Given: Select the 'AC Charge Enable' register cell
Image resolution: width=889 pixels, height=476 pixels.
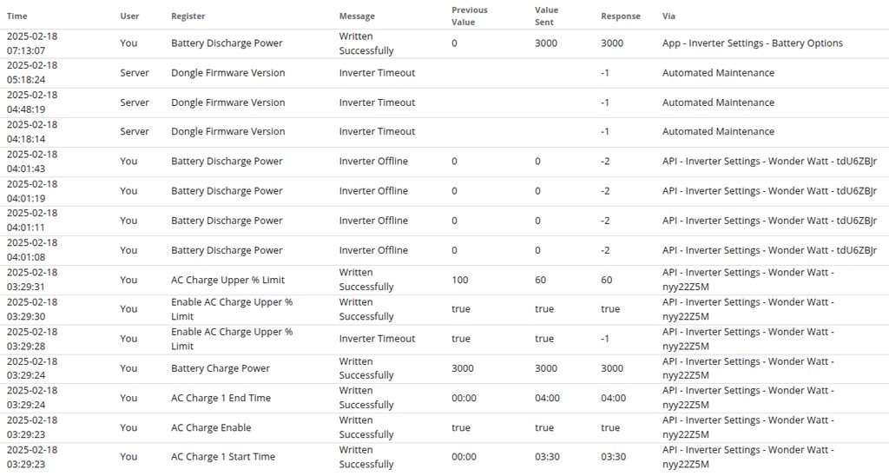Looking at the screenshot, I should [x=211, y=427].
